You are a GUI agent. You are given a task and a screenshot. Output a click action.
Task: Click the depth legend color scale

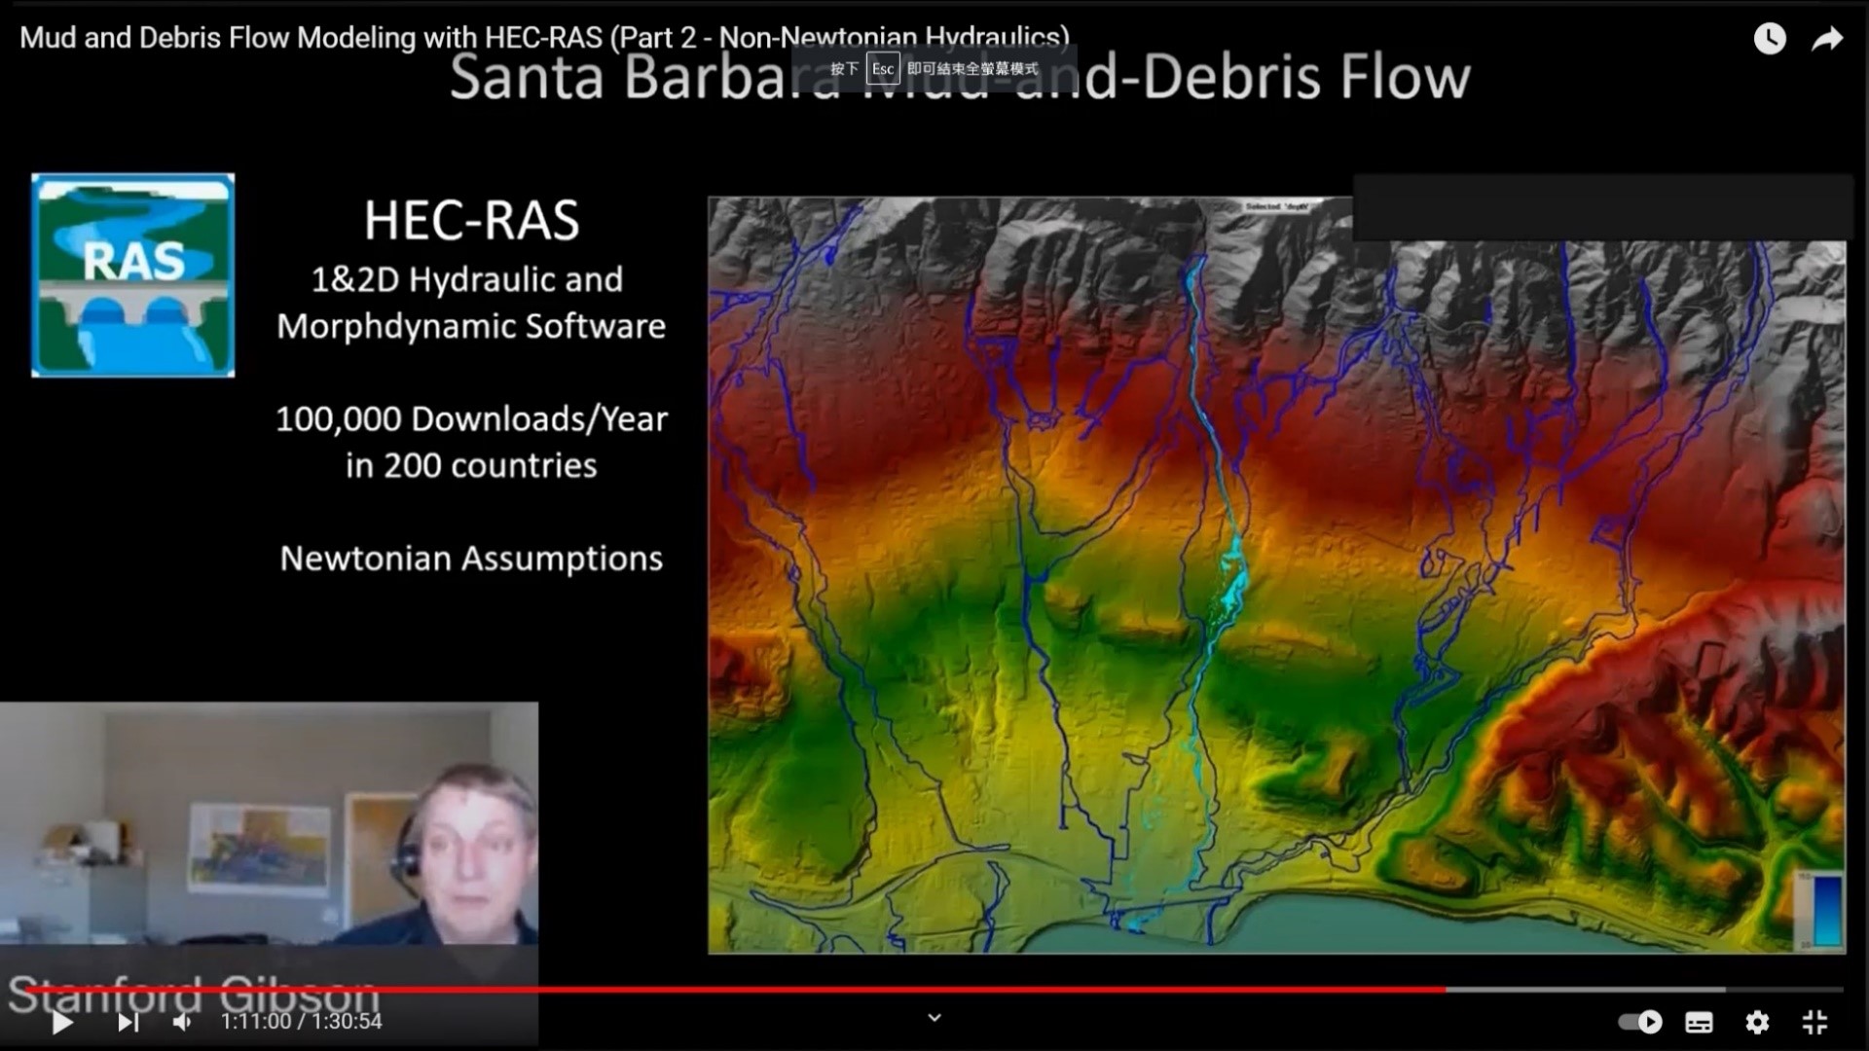1820,911
